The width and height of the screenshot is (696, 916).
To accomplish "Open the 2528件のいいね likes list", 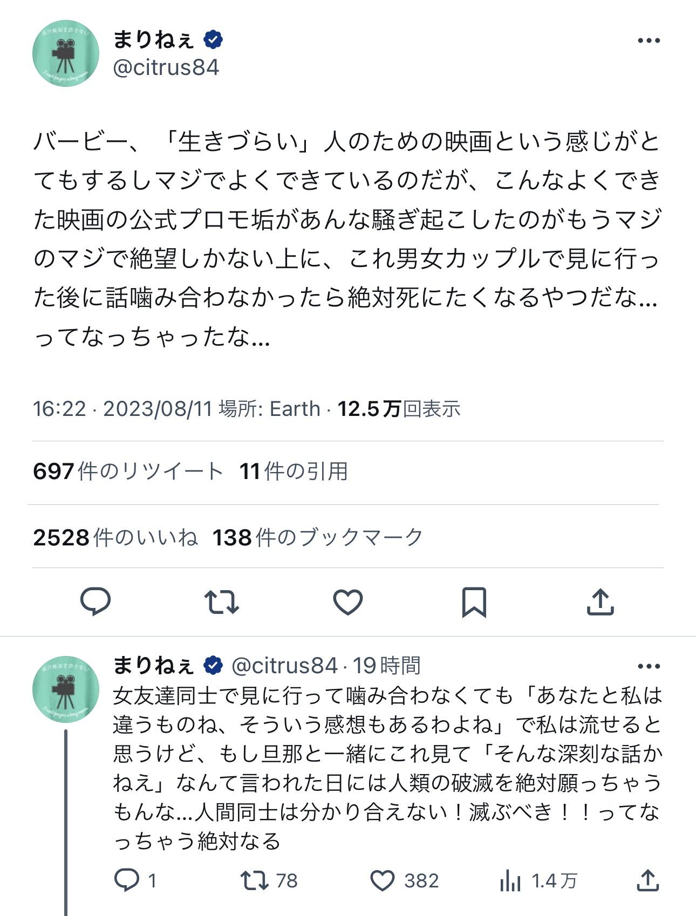I will [115, 537].
